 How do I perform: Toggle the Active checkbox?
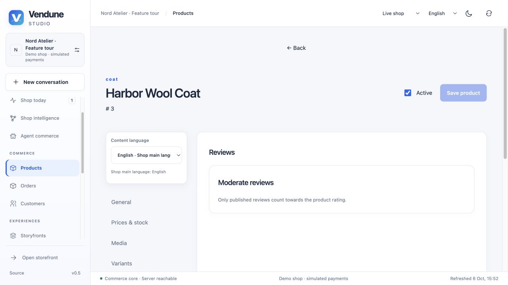point(408,93)
